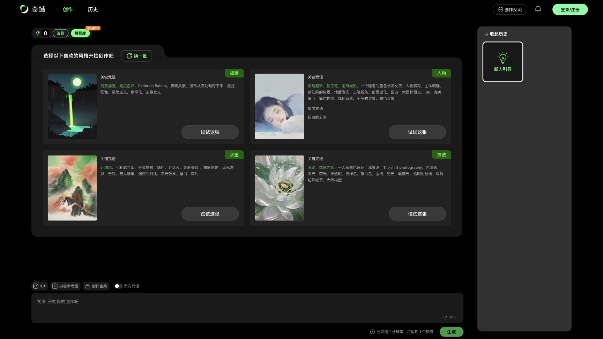Screen dimensions: 603x339
Task: Open the notification bell
Action: [x=538, y=9]
